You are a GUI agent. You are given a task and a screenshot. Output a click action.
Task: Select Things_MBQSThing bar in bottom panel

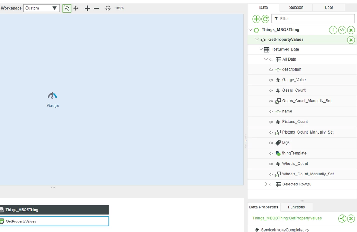pyautogui.click(x=54, y=210)
